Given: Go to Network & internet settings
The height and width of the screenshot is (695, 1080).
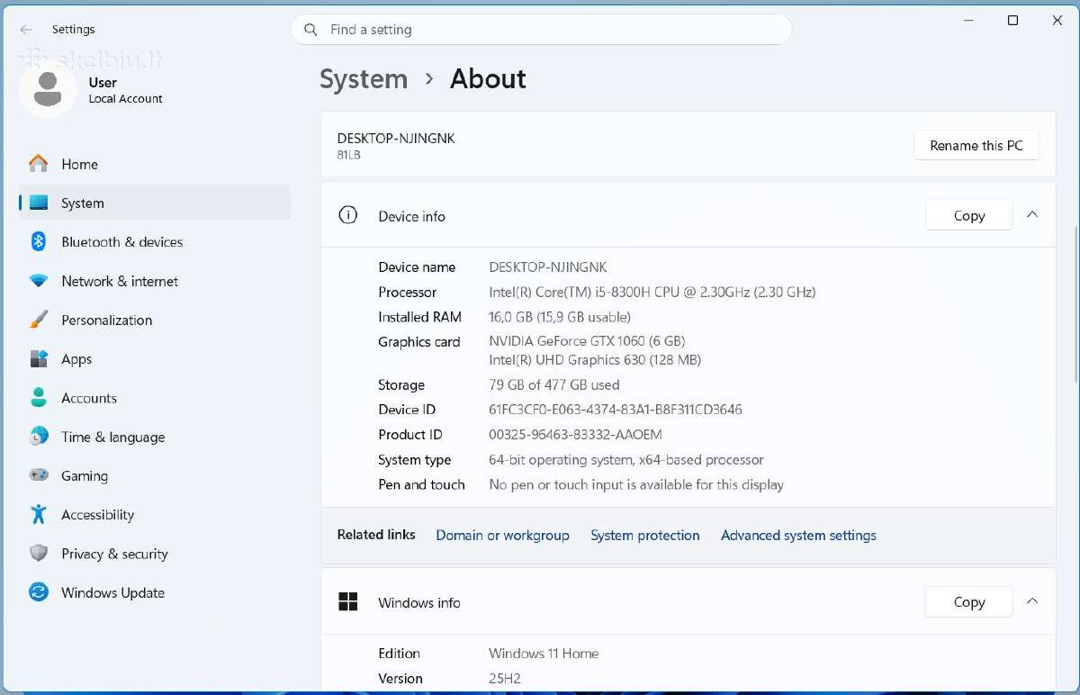Looking at the screenshot, I should point(155,281).
